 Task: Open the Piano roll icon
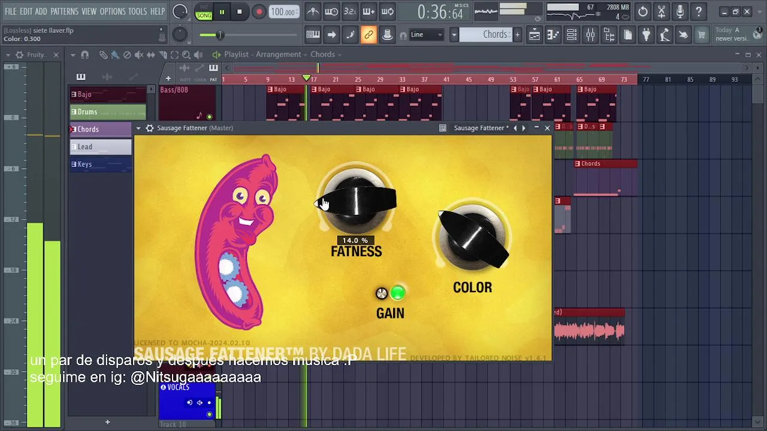pyautogui.click(x=552, y=35)
